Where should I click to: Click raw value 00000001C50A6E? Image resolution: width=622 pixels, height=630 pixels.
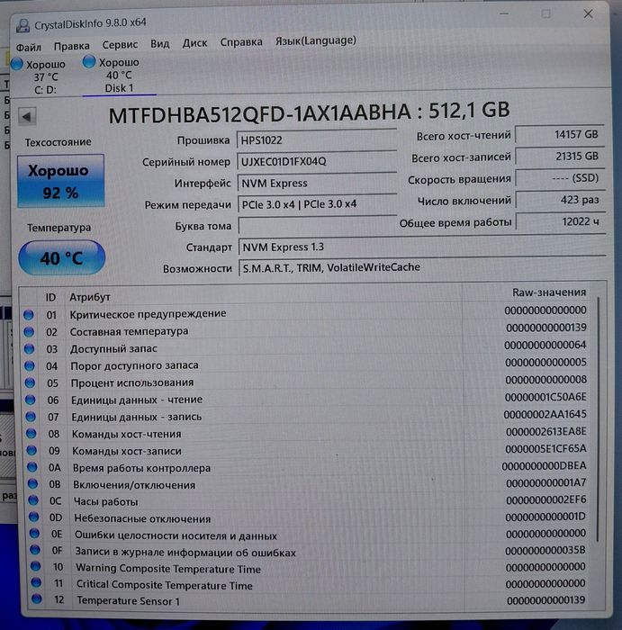coord(545,398)
